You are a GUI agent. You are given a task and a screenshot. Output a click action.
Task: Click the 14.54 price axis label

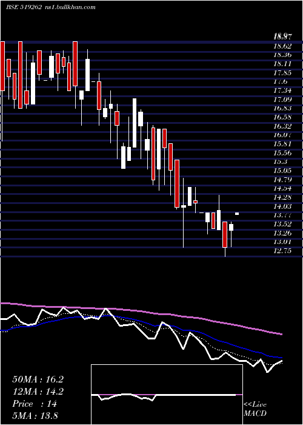282,189
